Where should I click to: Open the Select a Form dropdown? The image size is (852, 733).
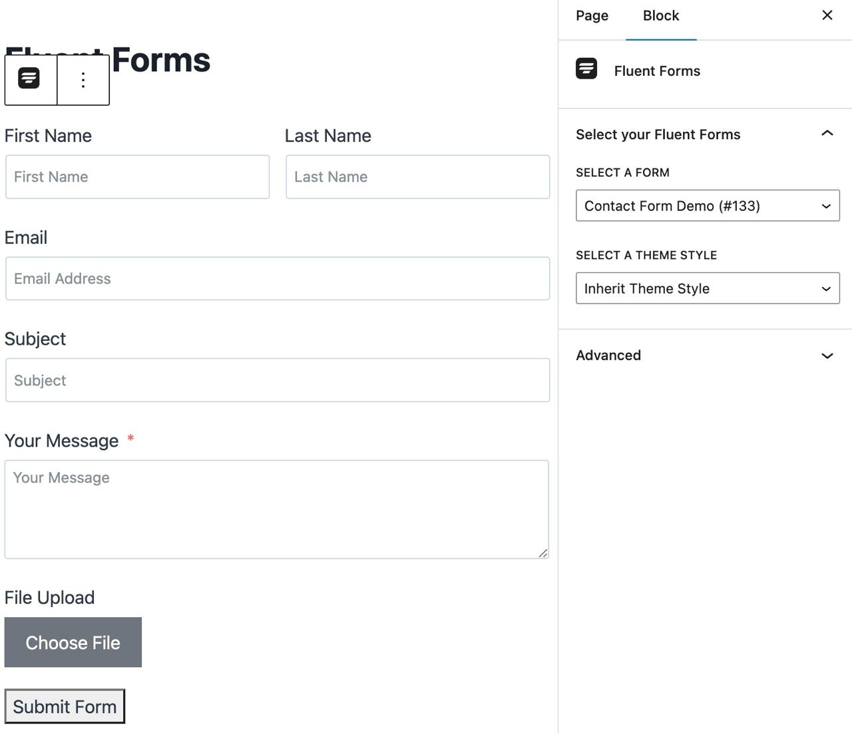coord(707,206)
